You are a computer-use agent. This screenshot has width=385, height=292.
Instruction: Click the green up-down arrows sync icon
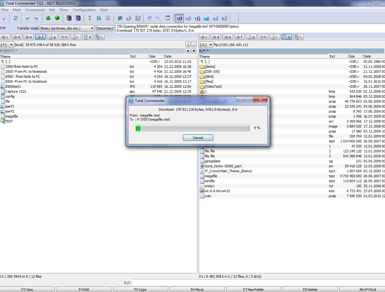pyautogui.click(x=90, y=18)
